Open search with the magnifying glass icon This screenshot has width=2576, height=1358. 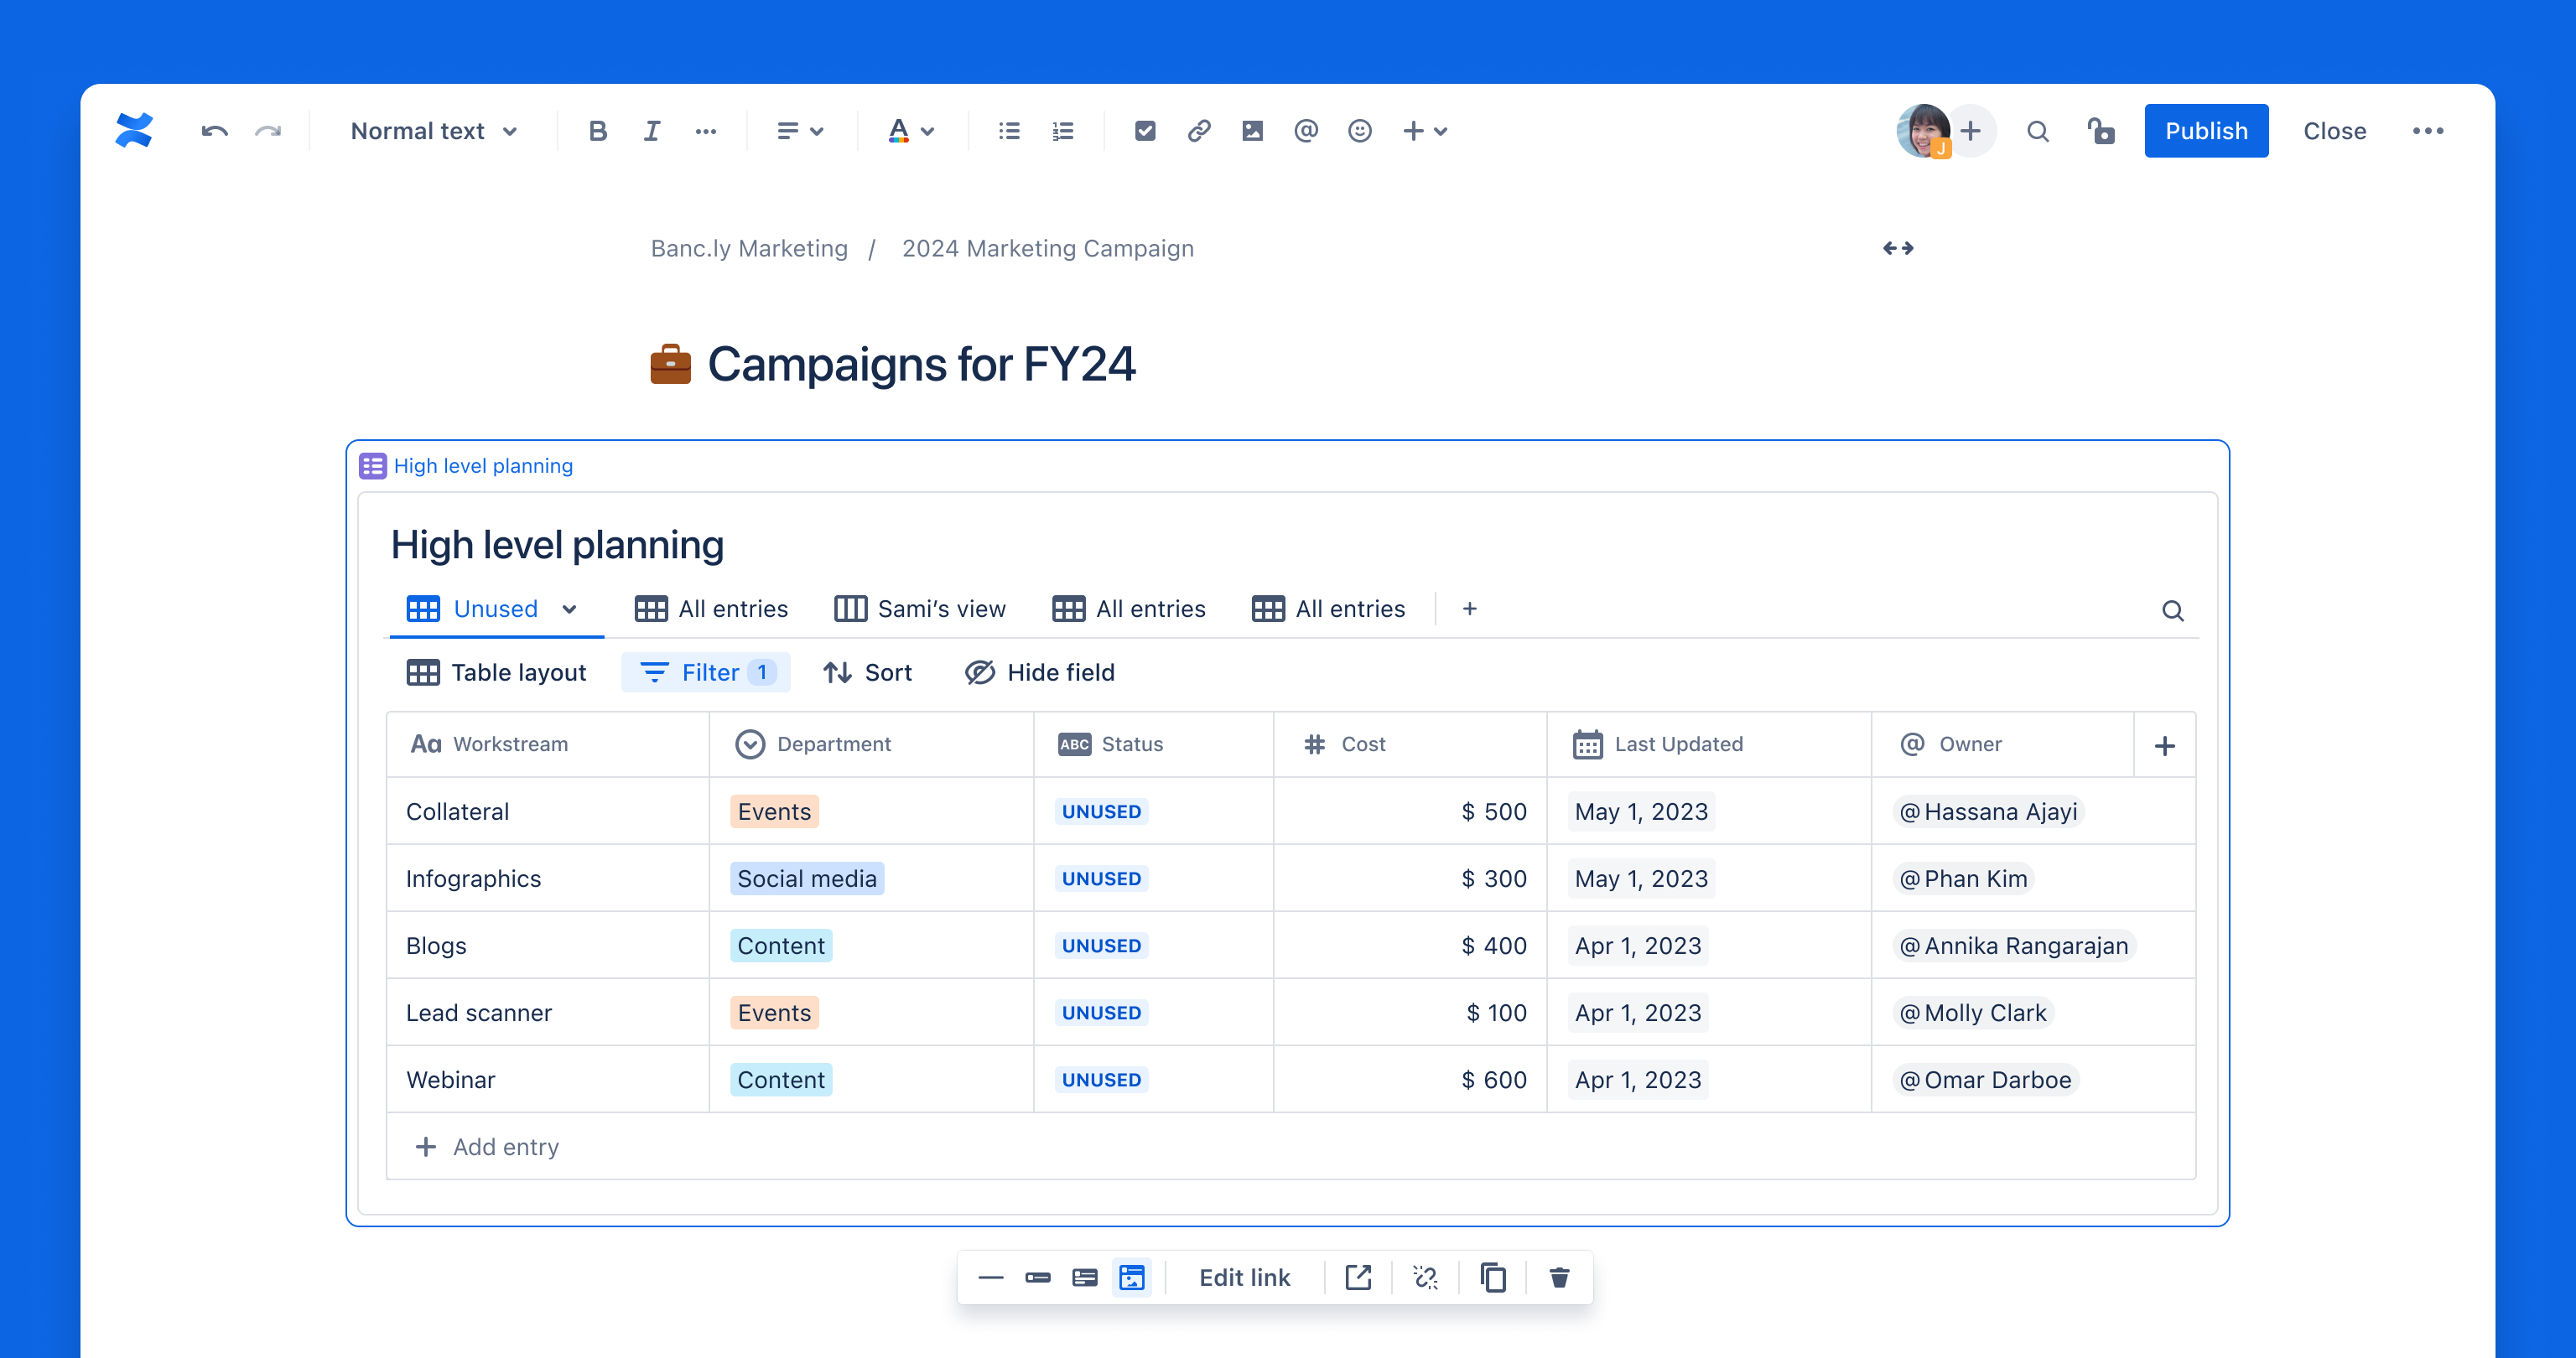(2038, 130)
